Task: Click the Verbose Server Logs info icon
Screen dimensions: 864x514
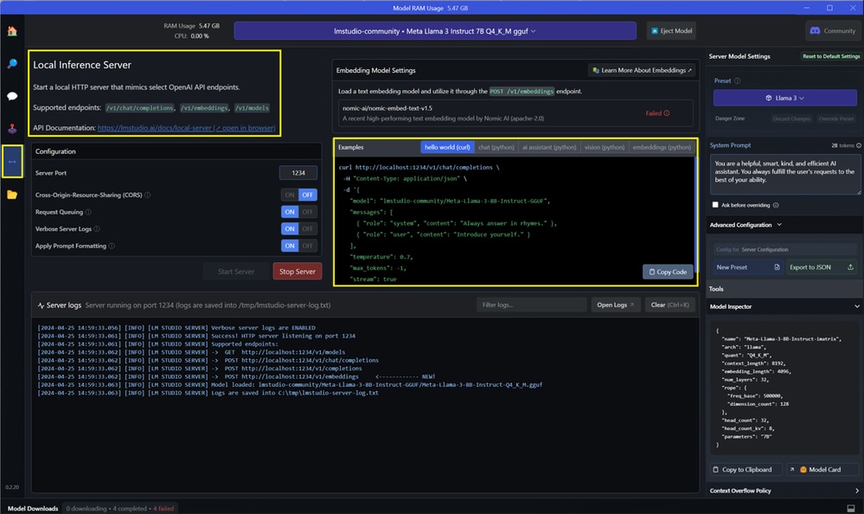Action: pyautogui.click(x=97, y=228)
